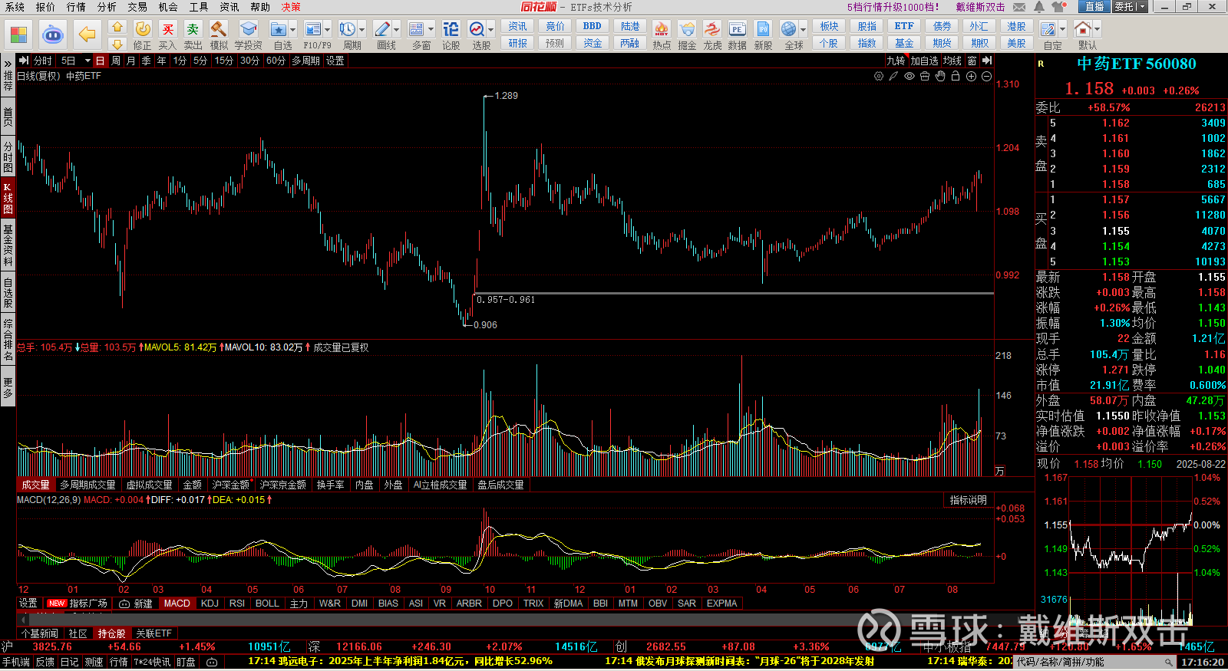Click the 卖出 sell icon
The height and width of the screenshot is (671, 1228).
click(x=193, y=30)
